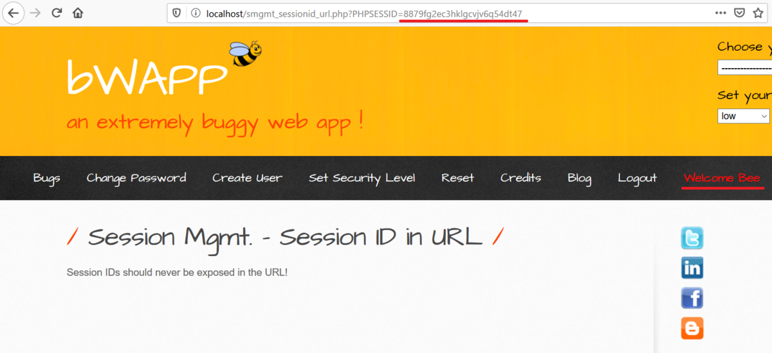Go to Set Security Level page
Image resolution: width=772 pixels, height=353 pixels.
click(362, 178)
